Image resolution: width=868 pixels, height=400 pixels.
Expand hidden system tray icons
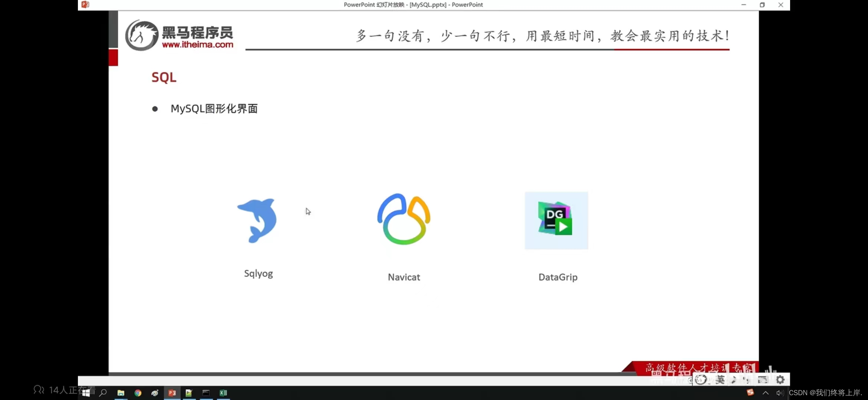click(766, 393)
